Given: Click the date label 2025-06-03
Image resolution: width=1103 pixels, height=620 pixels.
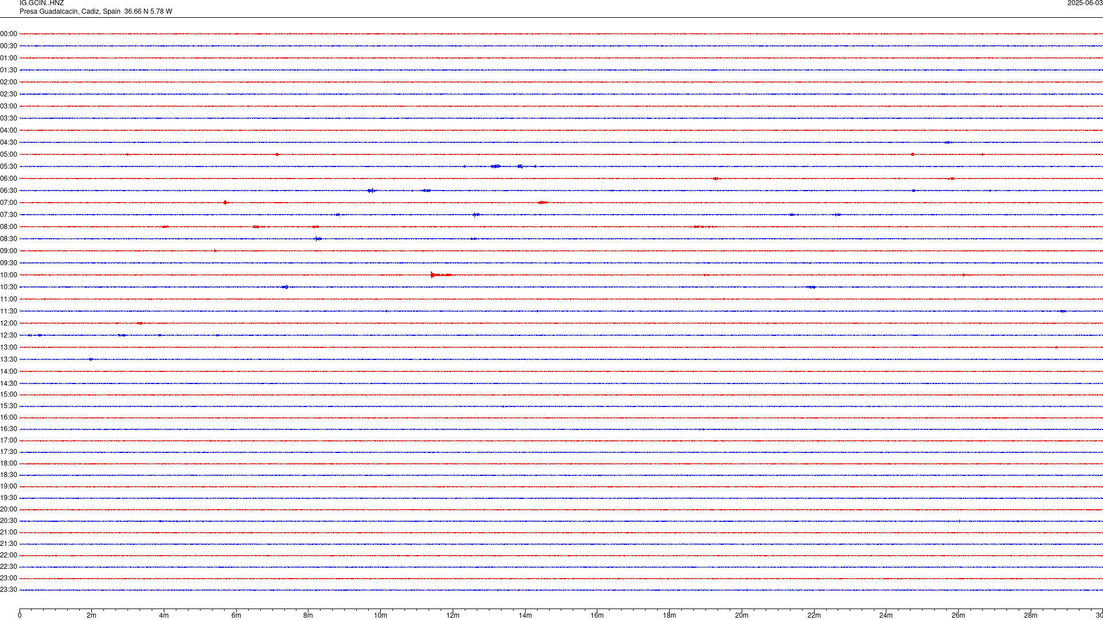Looking at the screenshot, I should tap(1085, 3).
